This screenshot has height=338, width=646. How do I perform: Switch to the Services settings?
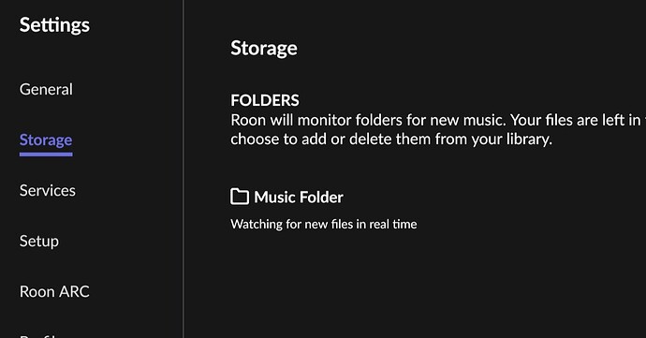click(48, 190)
